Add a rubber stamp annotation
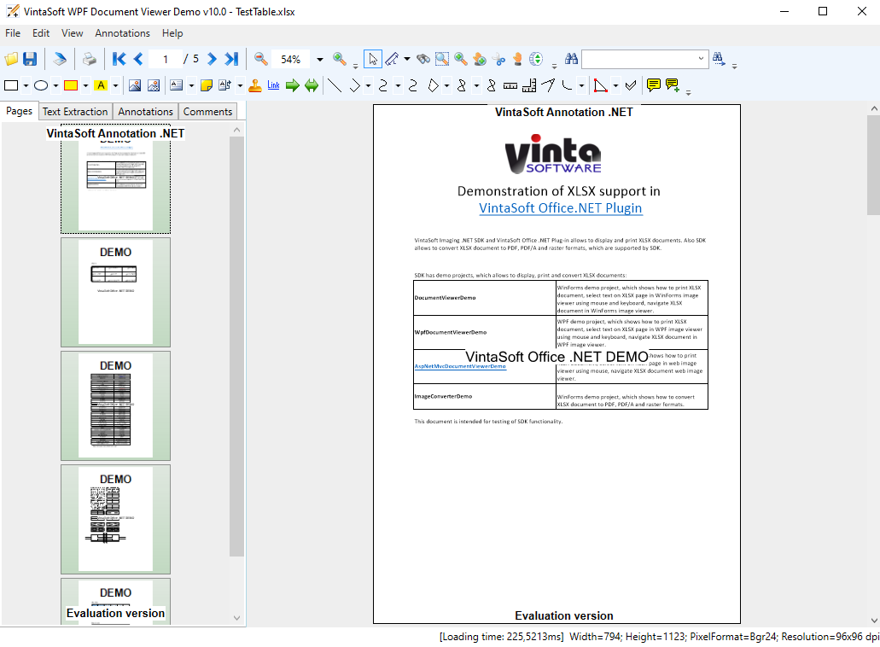Viewport: 880px width, 647px height. (255, 85)
